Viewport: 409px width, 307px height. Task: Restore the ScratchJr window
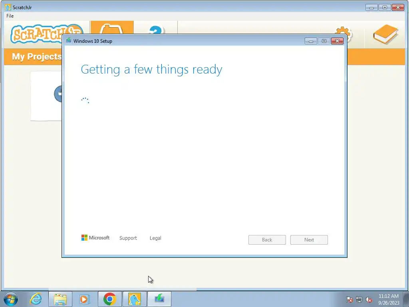[385, 8]
